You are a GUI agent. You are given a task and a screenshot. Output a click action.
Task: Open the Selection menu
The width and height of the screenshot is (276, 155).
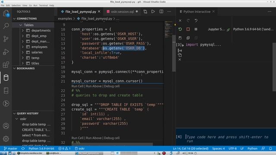pos(16,6)
